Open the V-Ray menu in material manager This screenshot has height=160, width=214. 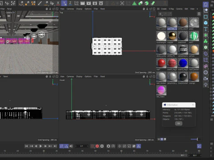(x=171, y=9)
